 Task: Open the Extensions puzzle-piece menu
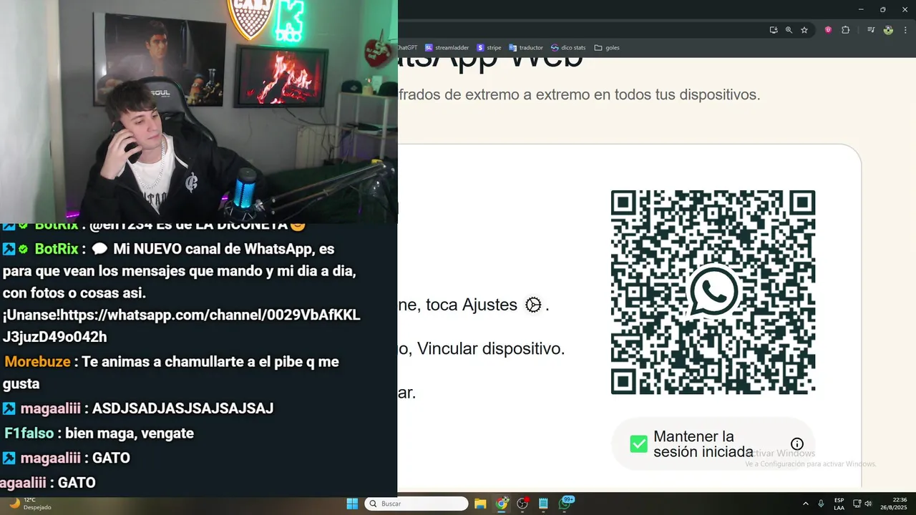tap(845, 30)
